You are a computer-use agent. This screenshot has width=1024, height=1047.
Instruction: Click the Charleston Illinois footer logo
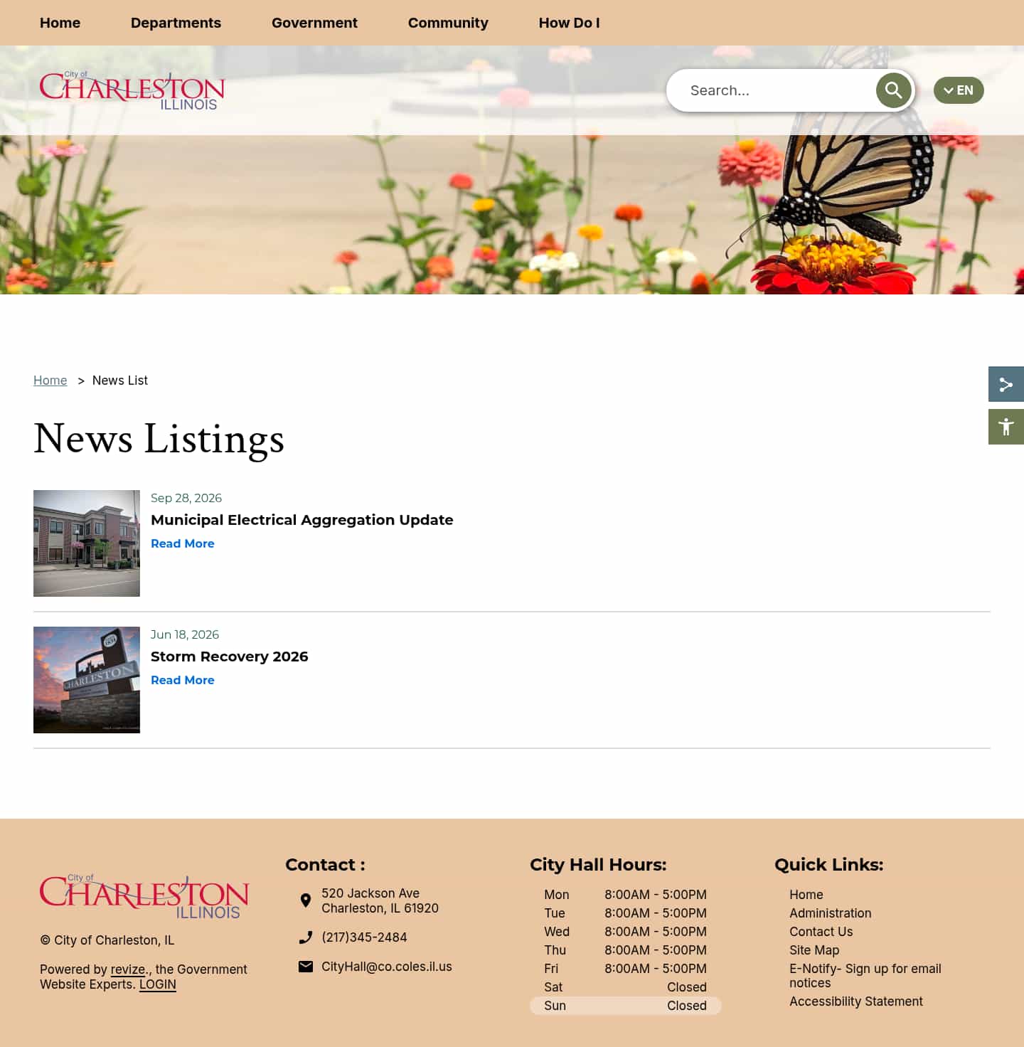(144, 897)
